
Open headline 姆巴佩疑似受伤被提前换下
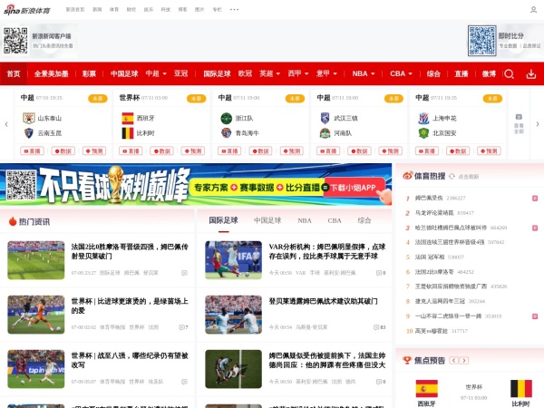pyautogui.click(x=327, y=360)
